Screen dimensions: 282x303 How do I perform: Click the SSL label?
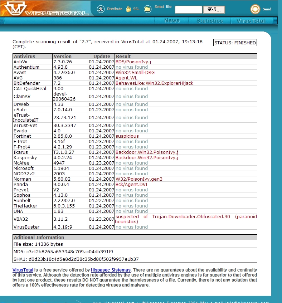coord(136,9)
